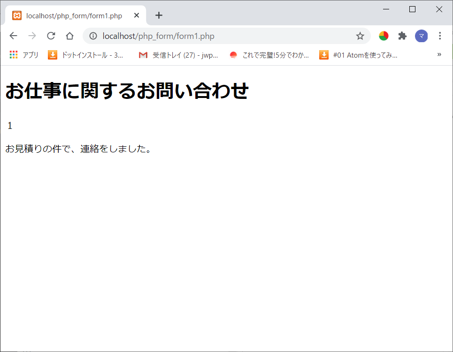Open the colorful circle extension icon

[384, 36]
